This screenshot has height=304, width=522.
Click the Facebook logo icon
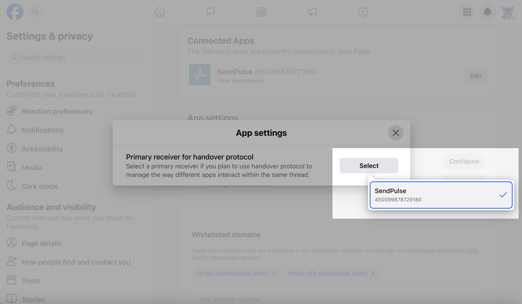(15, 12)
